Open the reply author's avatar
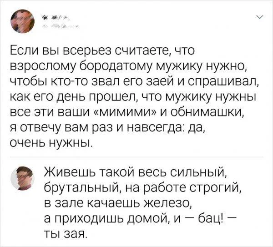The height and width of the screenshot is (247, 273). pos(22,178)
